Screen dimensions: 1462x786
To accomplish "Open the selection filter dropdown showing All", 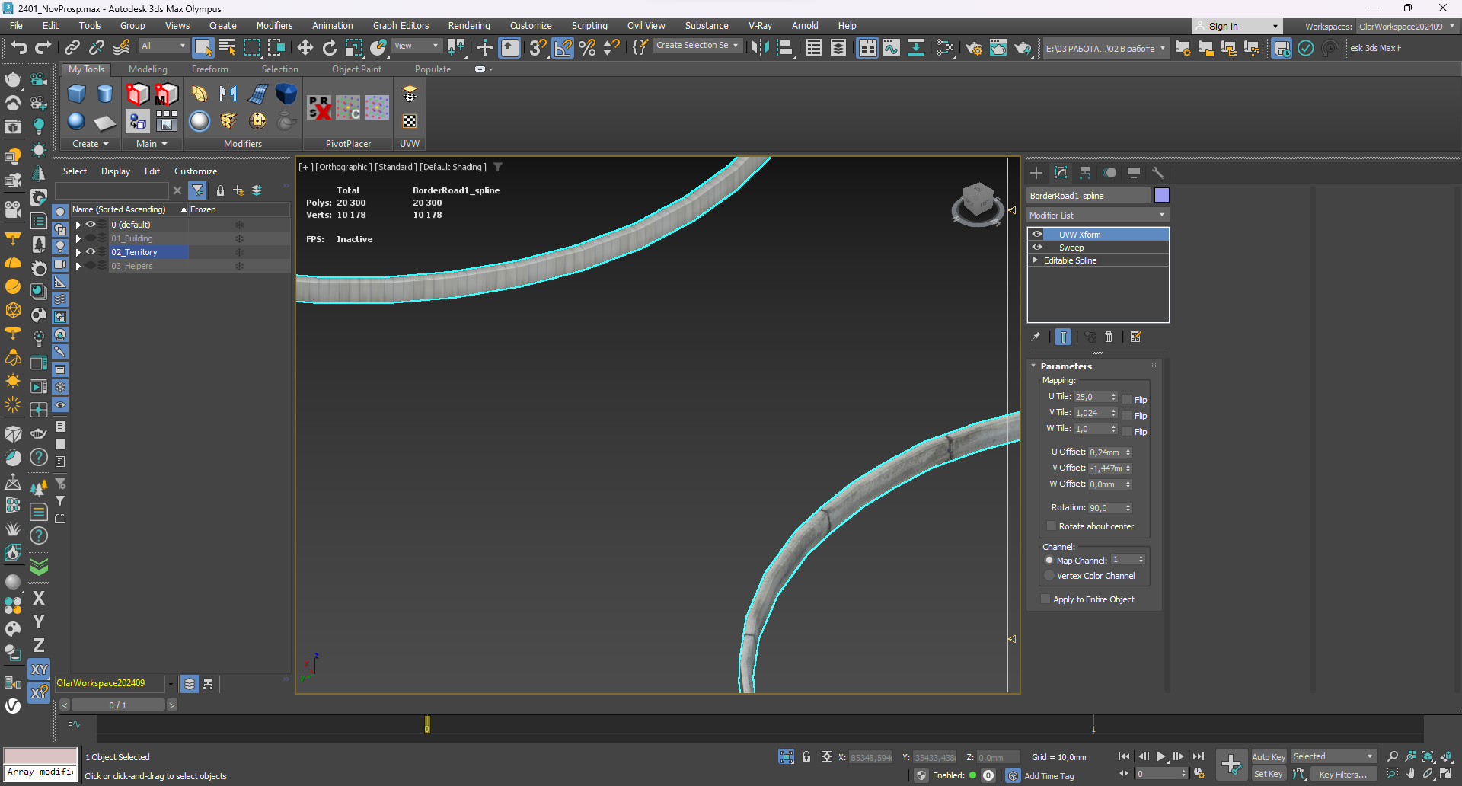I will coord(163,46).
